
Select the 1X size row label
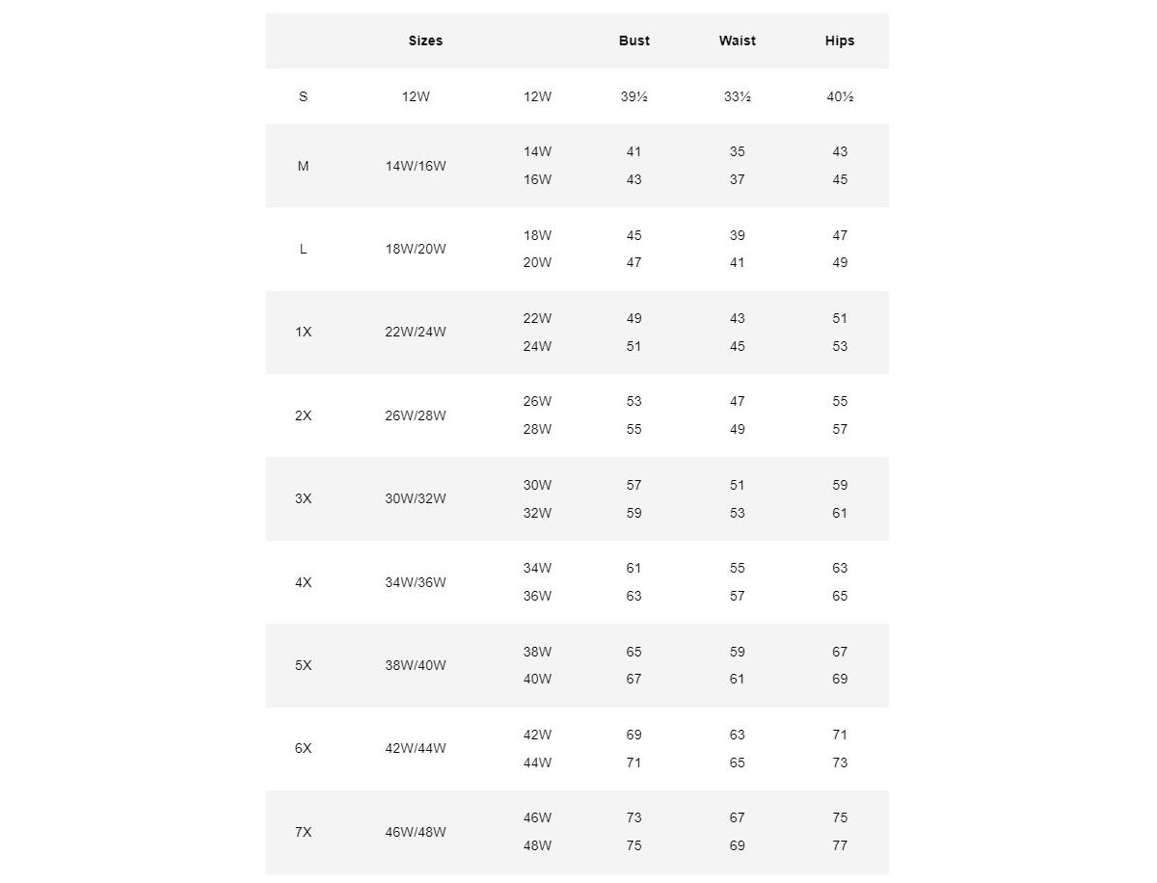tap(303, 332)
